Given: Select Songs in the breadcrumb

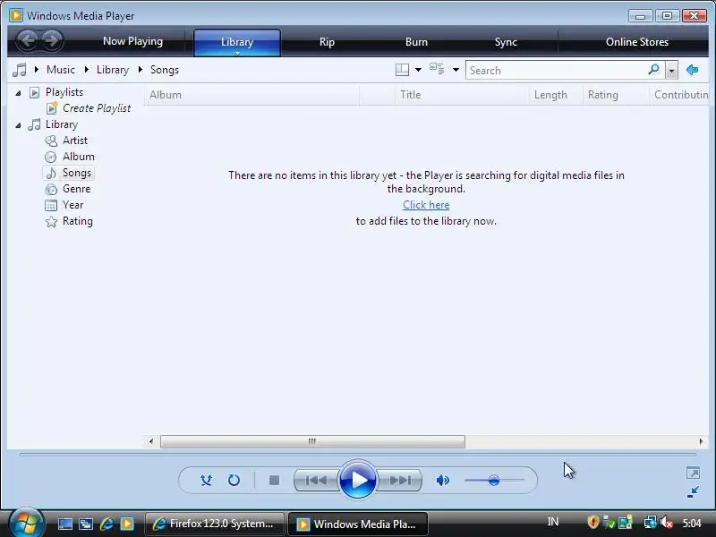Looking at the screenshot, I should [x=165, y=70].
